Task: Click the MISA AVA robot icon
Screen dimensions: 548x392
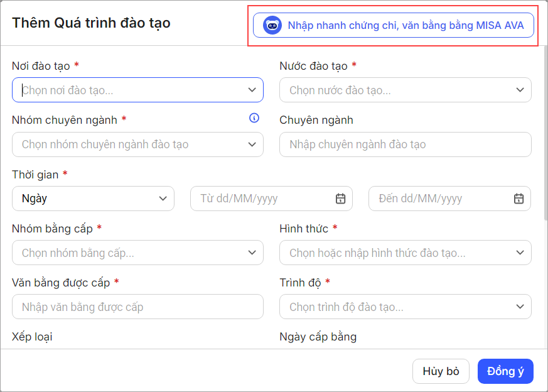Action: [272, 26]
